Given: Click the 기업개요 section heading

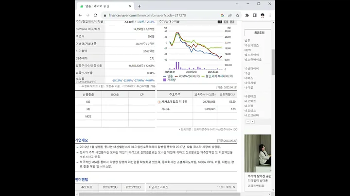Looking at the screenshot, I should [x=82, y=140].
